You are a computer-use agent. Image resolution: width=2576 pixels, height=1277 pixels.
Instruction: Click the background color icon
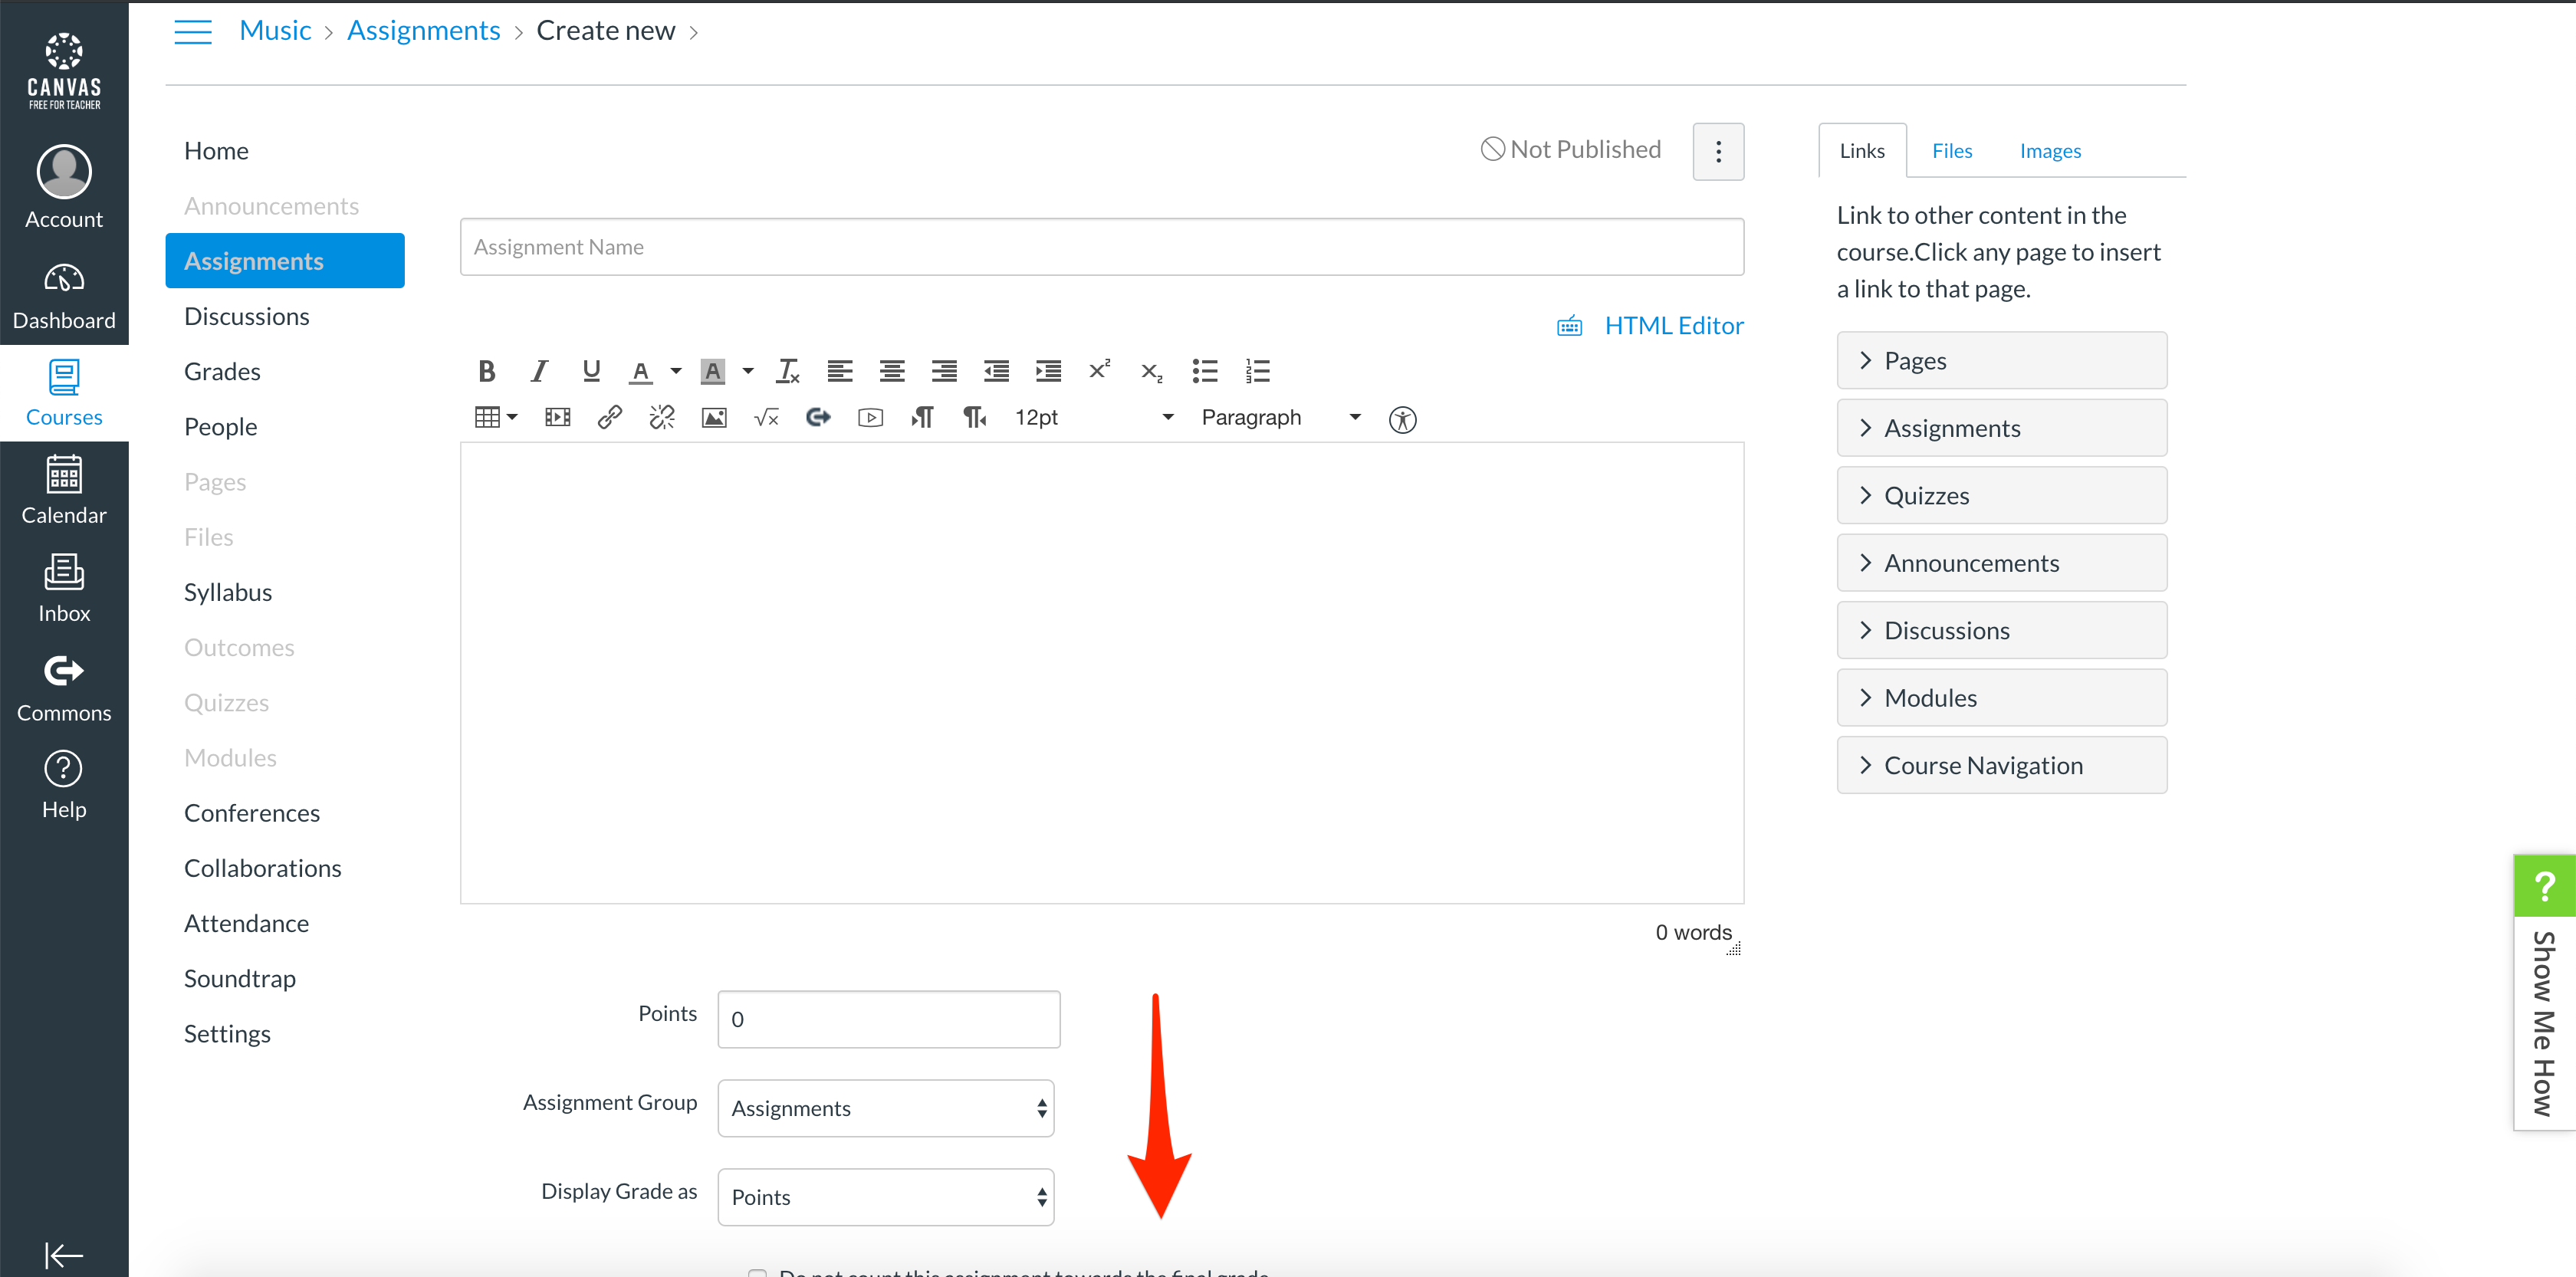coord(712,371)
